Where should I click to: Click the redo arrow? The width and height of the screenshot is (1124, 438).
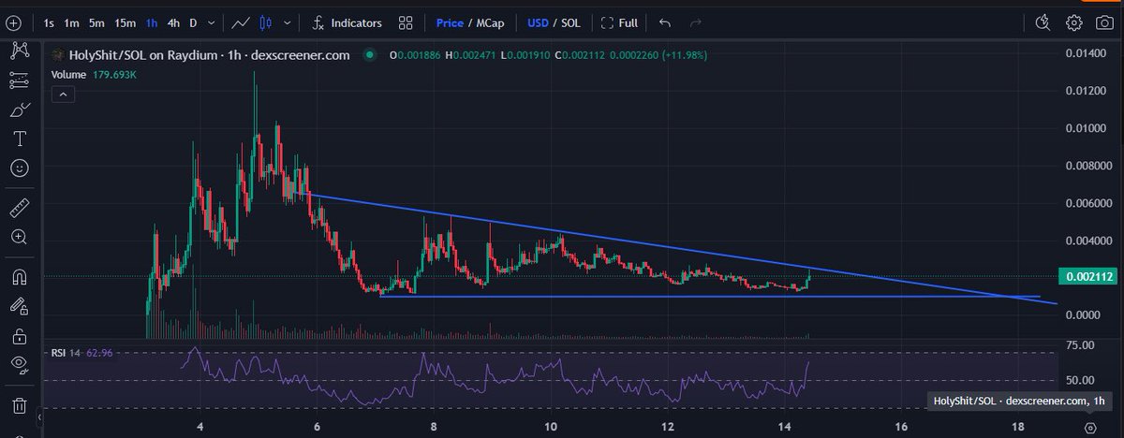click(x=695, y=22)
